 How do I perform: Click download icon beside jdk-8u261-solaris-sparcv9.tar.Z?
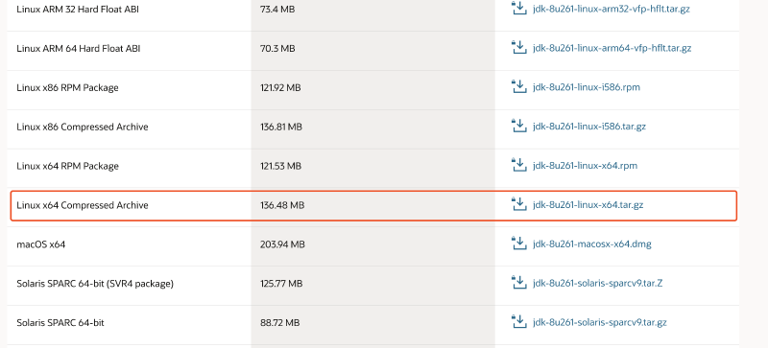point(518,283)
